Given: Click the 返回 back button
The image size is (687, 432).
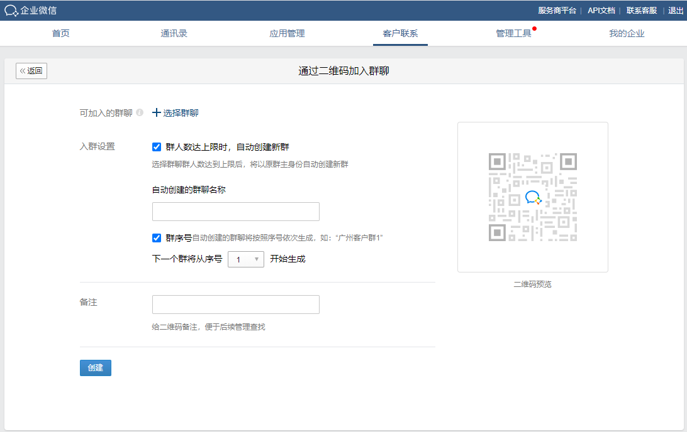Looking at the screenshot, I should point(31,71).
